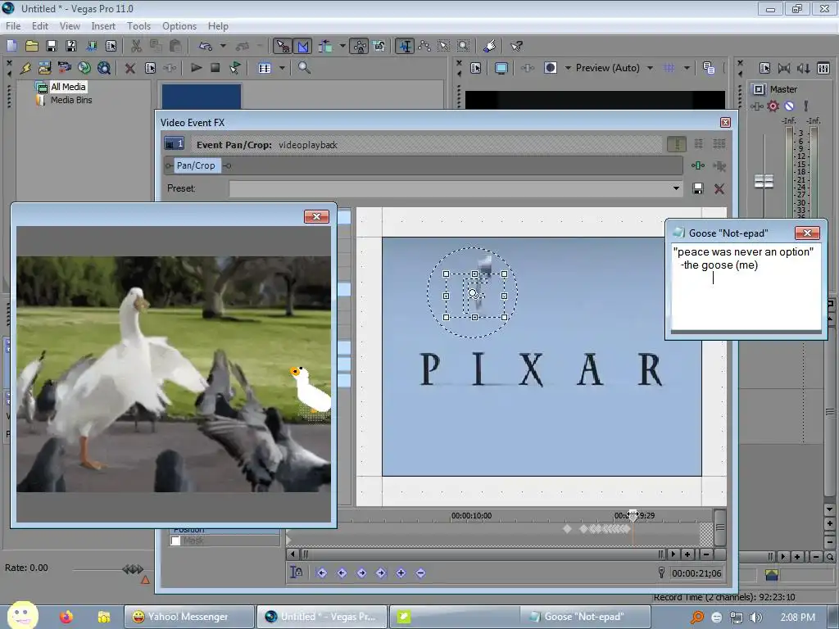Click the playhead marker on keyframe timeline

633,516
